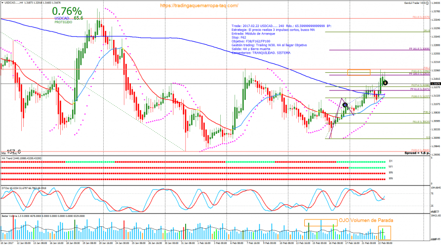
Task: Click the 0.76% profit label
Action: 67,11
